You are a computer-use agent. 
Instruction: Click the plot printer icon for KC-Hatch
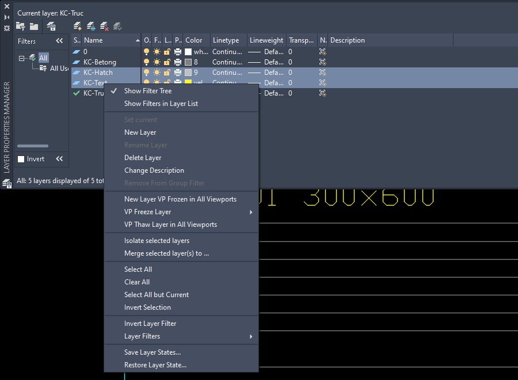click(x=178, y=73)
